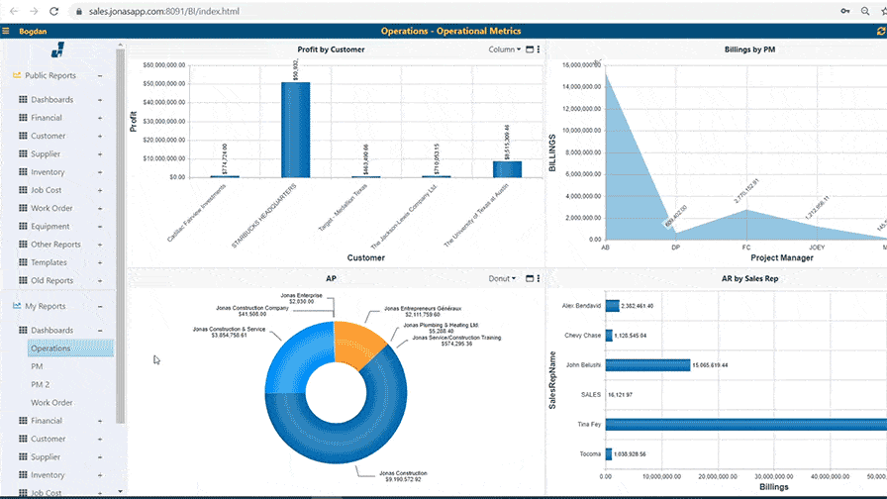
Task: Click grid icon next to Old Reports
Action: point(23,280)
